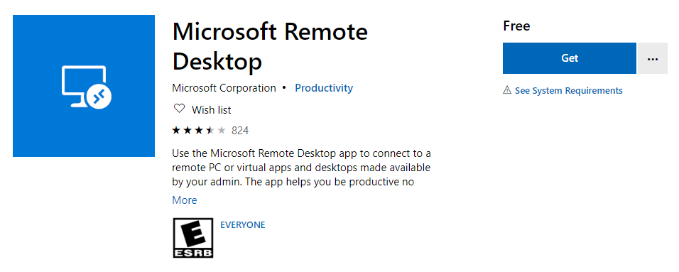Screen dimensions: 679x272
Task: Click the Free price label
Action: [x=516, y=26]
